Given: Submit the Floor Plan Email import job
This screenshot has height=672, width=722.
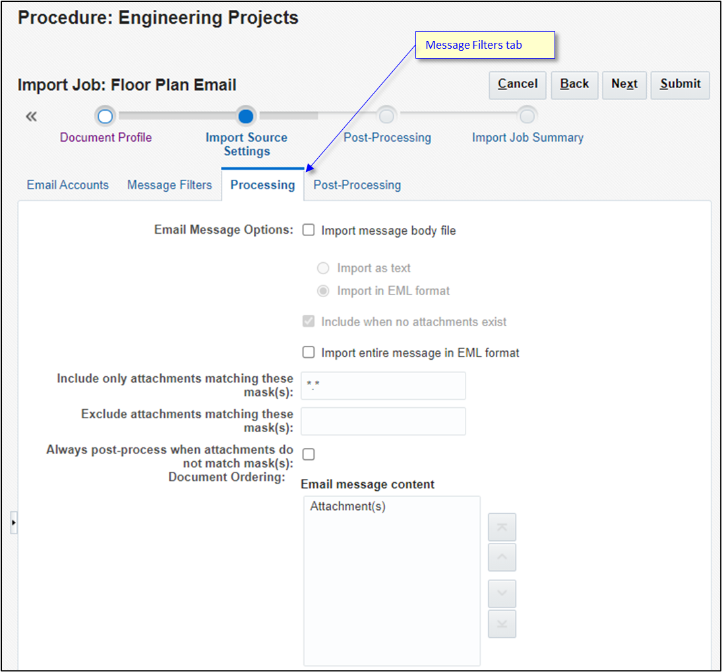Looking at the screenshot, I should (680, 84).
